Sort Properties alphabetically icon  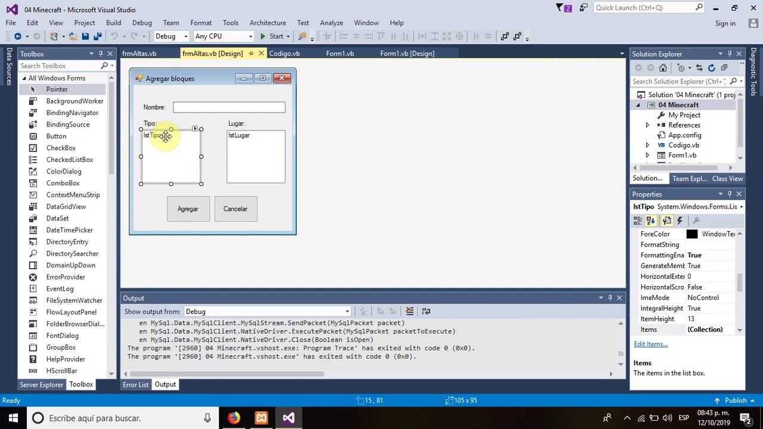click(x=650, y=221)
